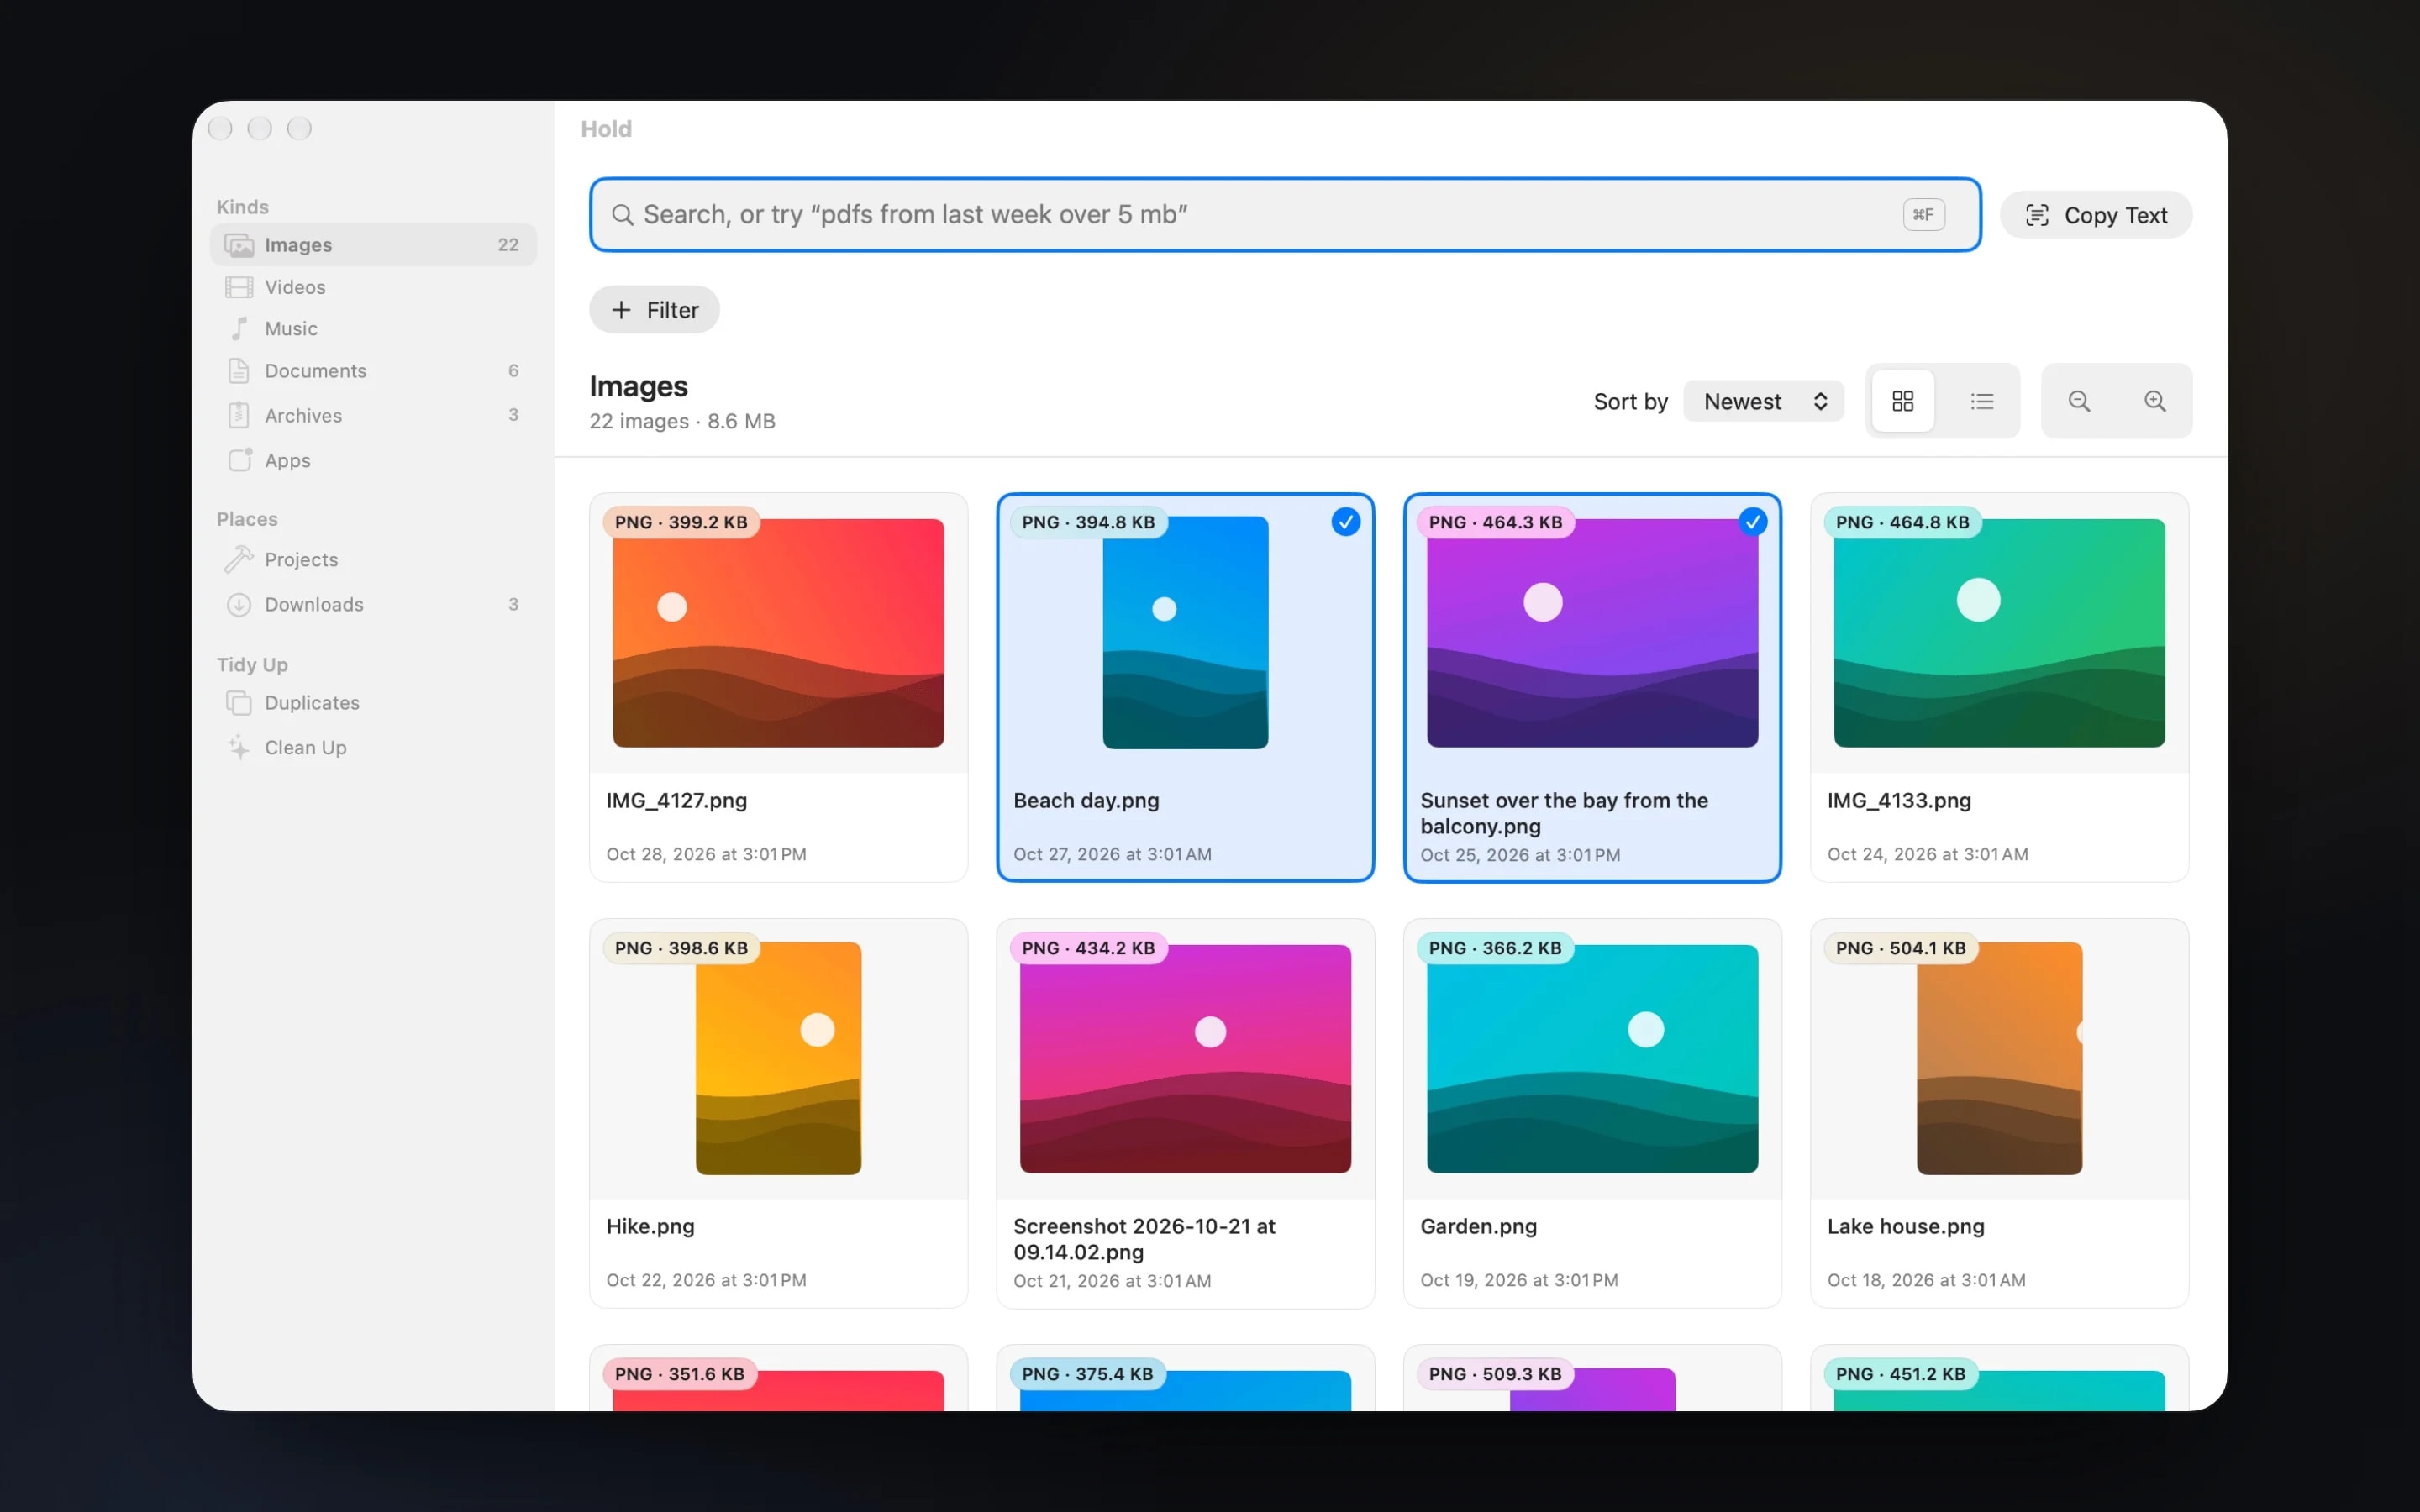Screen dimensions: 2420x1512
Task: Open Duplicates under Tidy Up
Action: pos(373,703)
